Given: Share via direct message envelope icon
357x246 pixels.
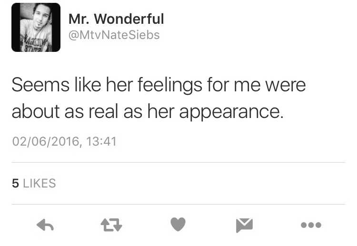Looking at the screenshot, I should coord(244,225).
